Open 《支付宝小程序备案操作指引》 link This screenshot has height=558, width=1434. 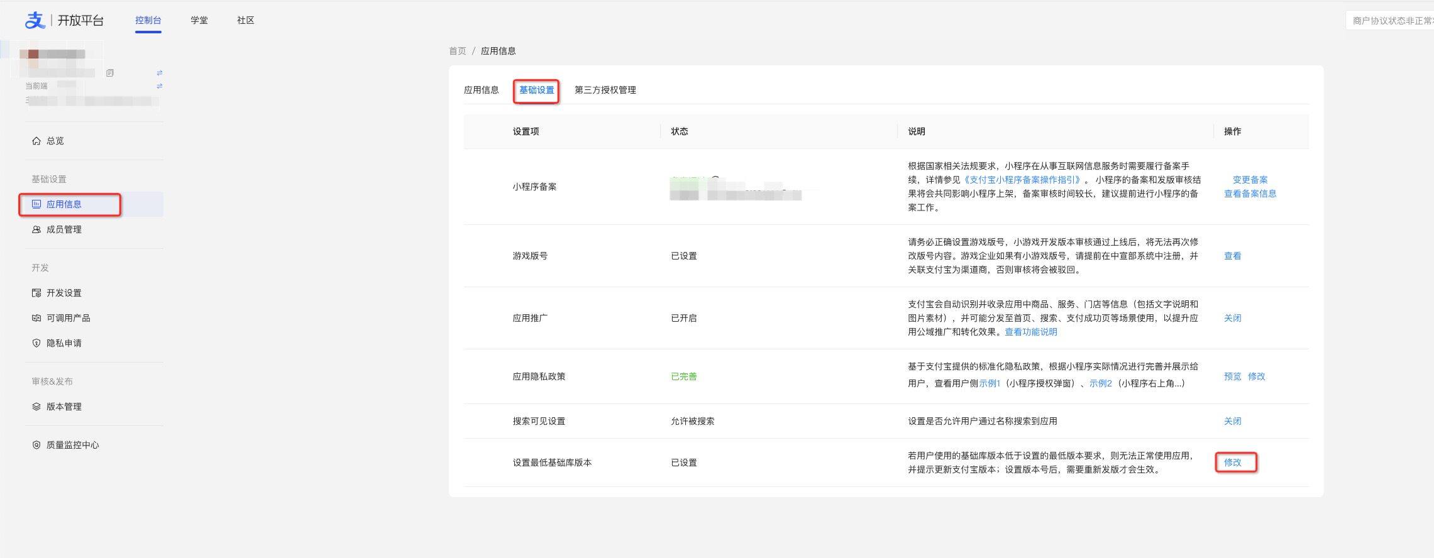(1022, 180)
